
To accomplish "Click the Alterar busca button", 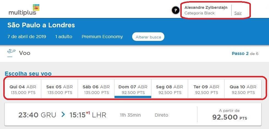I will 148,37.
